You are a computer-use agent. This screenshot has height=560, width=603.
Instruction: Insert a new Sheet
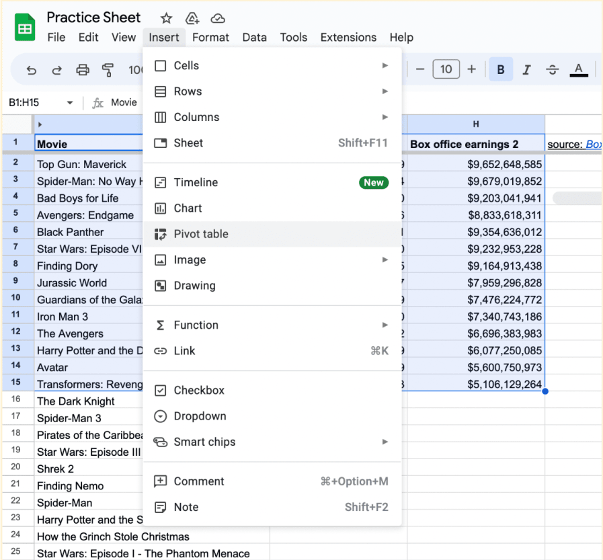[x=272, y=143]
